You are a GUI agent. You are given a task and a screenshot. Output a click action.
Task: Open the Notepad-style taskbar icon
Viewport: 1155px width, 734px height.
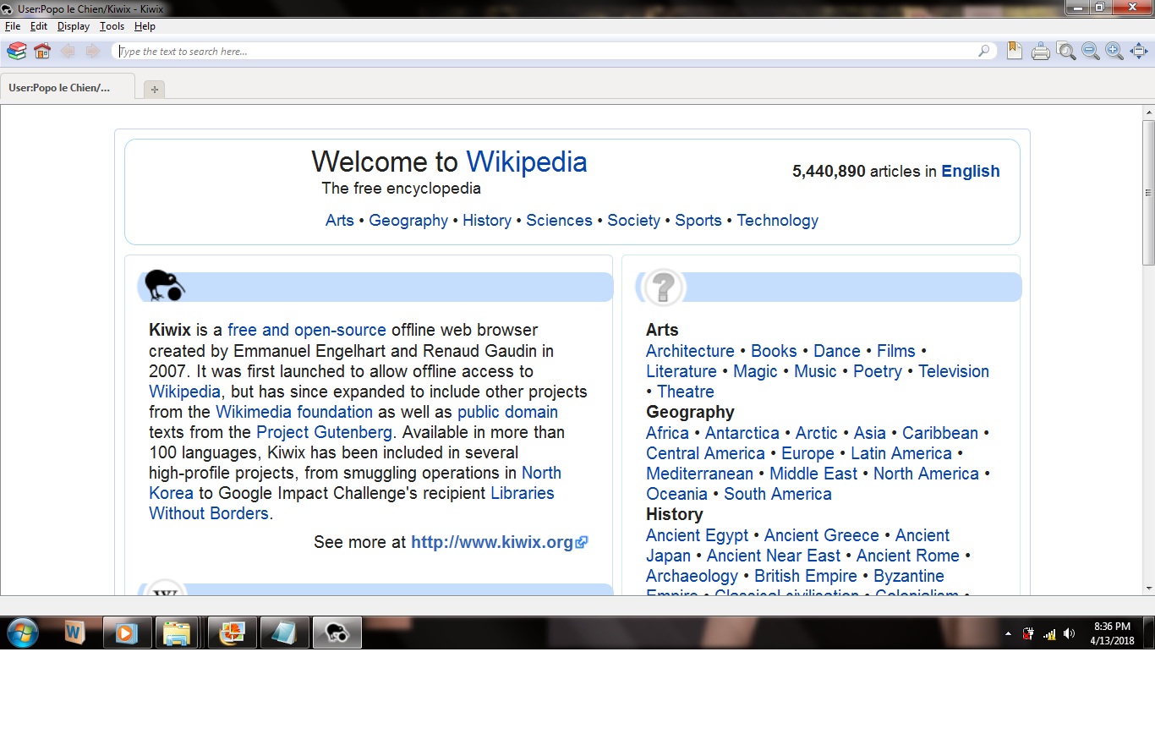click(285, 633)
